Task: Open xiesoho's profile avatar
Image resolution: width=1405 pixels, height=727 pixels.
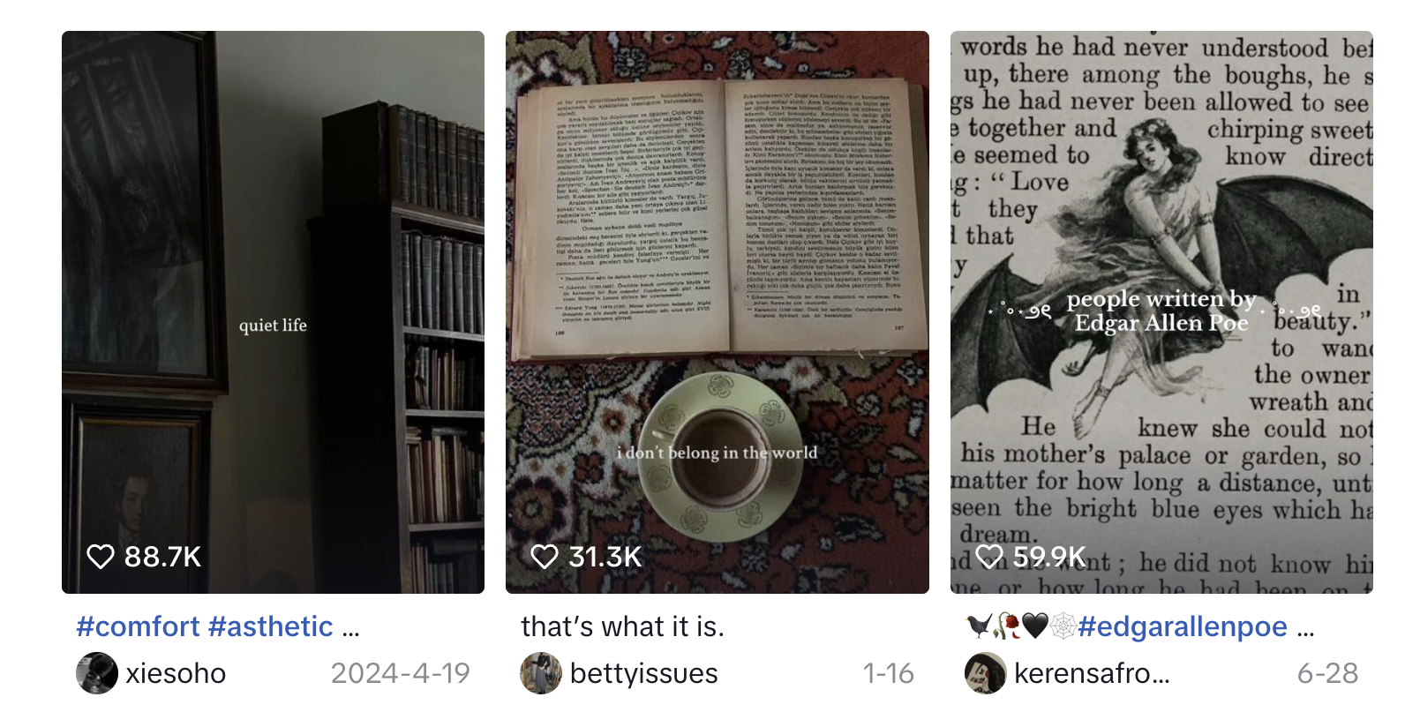Action: 97,673
